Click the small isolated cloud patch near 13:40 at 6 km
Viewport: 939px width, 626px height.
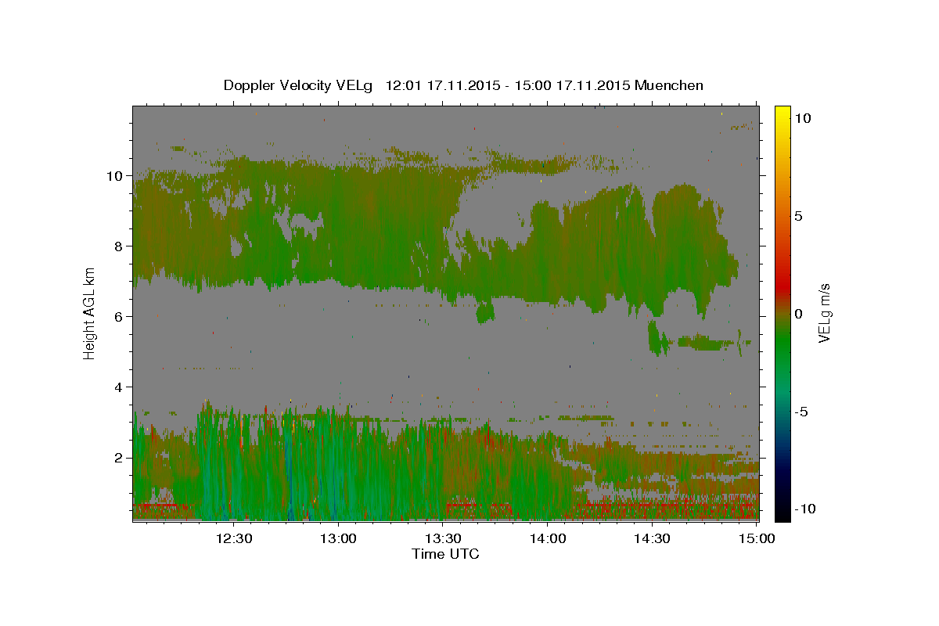(485, 313)
